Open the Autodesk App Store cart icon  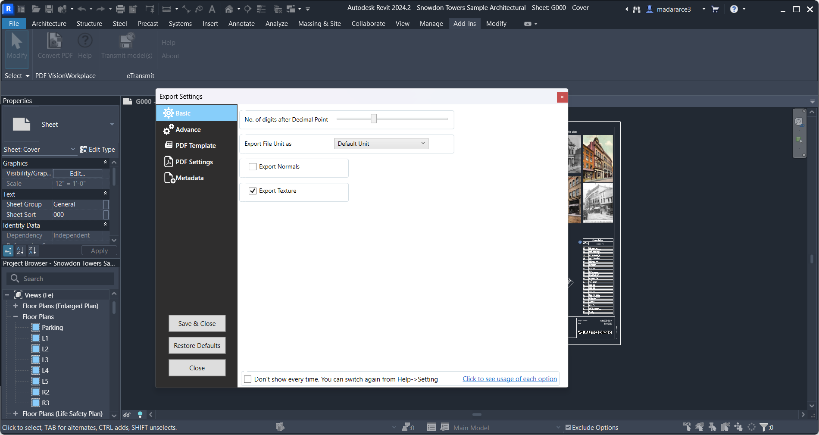click(x=715, y=9)
